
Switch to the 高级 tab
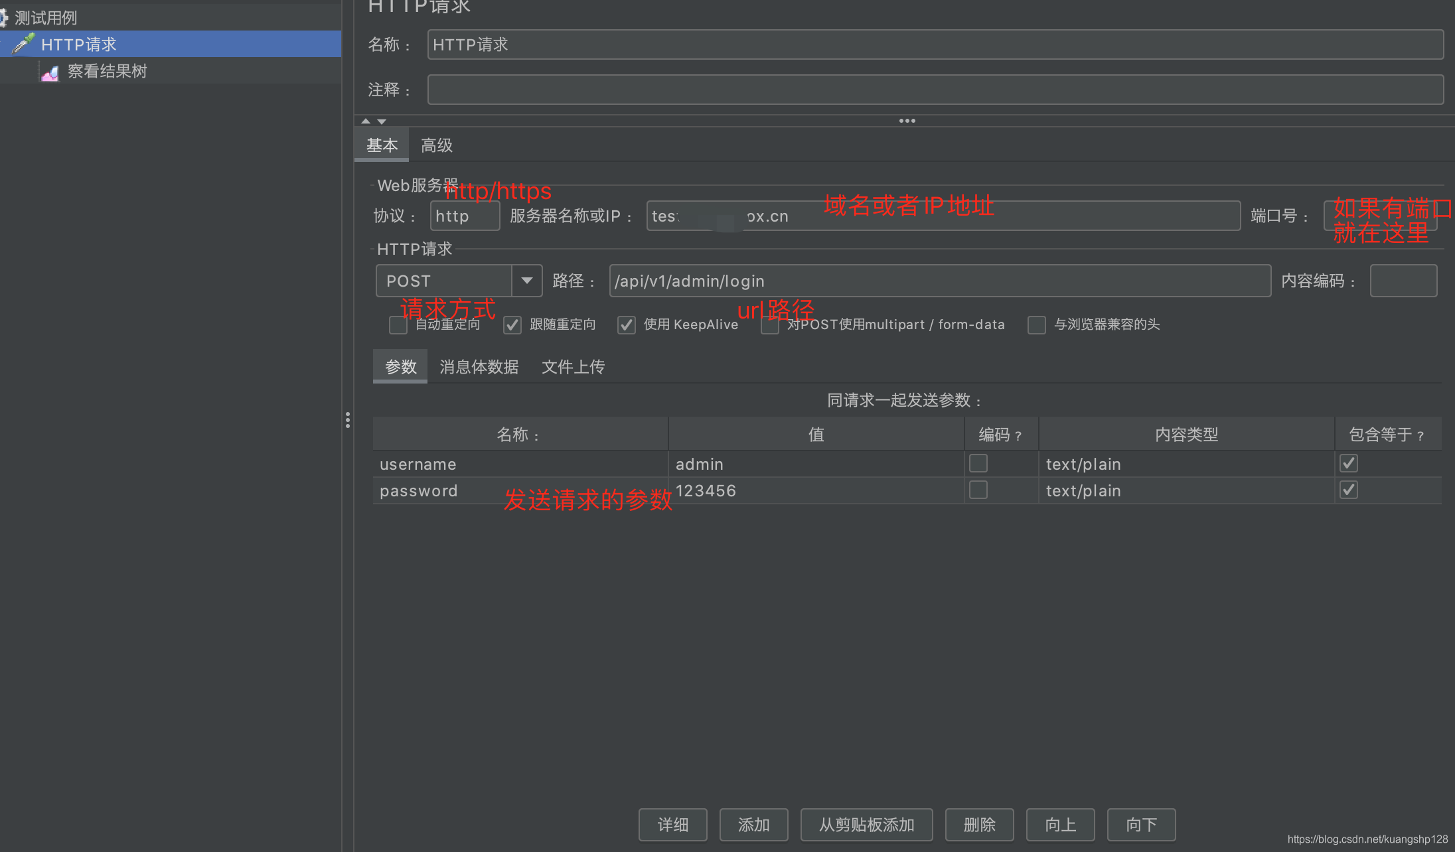[x=437, y=145]
